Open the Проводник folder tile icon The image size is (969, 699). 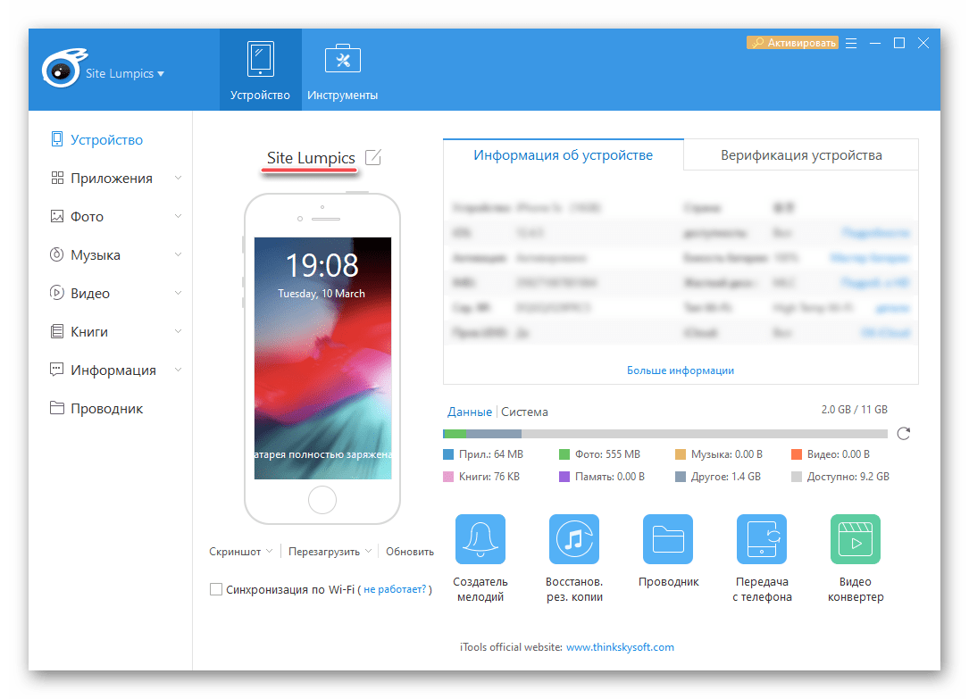668,539
